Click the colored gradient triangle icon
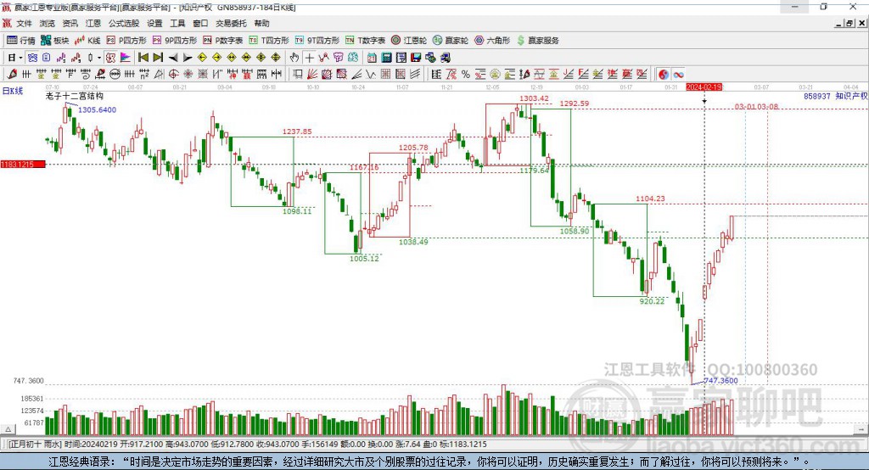Image resolution: width=869 pixels, height=470 pixels. pyautogui.click(x=126, y=58)
